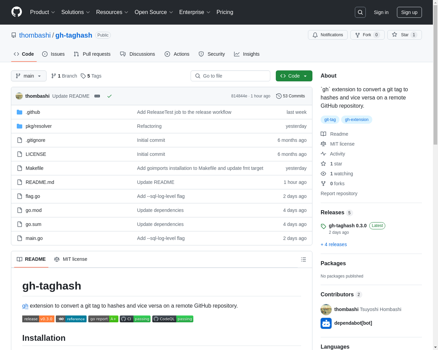Open the 0 forks link

click(333, 184)
